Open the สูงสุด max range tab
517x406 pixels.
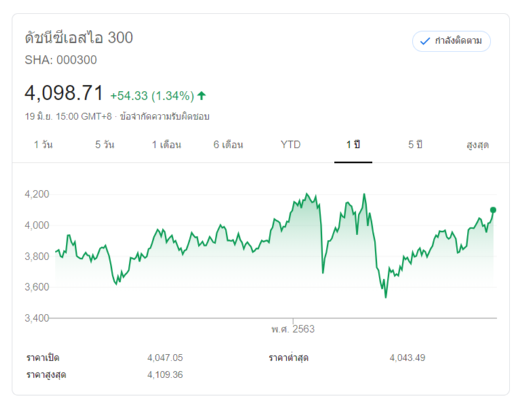pos(478,145)
